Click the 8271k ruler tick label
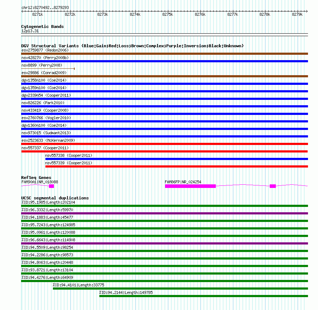The width and height of the screenshot is (318, 310). coord(38,14)
